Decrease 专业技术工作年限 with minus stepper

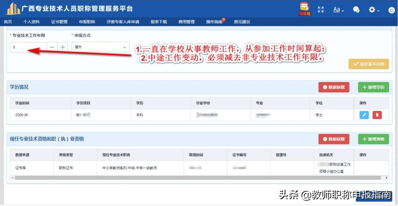[52, 47]
